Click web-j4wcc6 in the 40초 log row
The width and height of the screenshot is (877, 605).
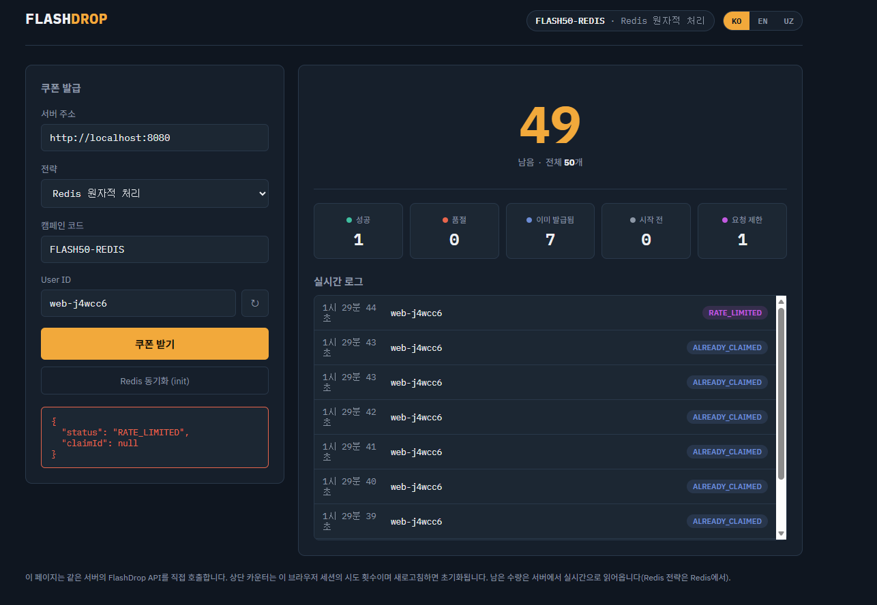point(416,486)
